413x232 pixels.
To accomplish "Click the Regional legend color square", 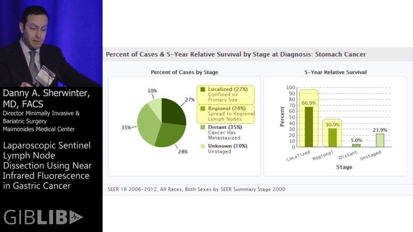I will point(202,108).
